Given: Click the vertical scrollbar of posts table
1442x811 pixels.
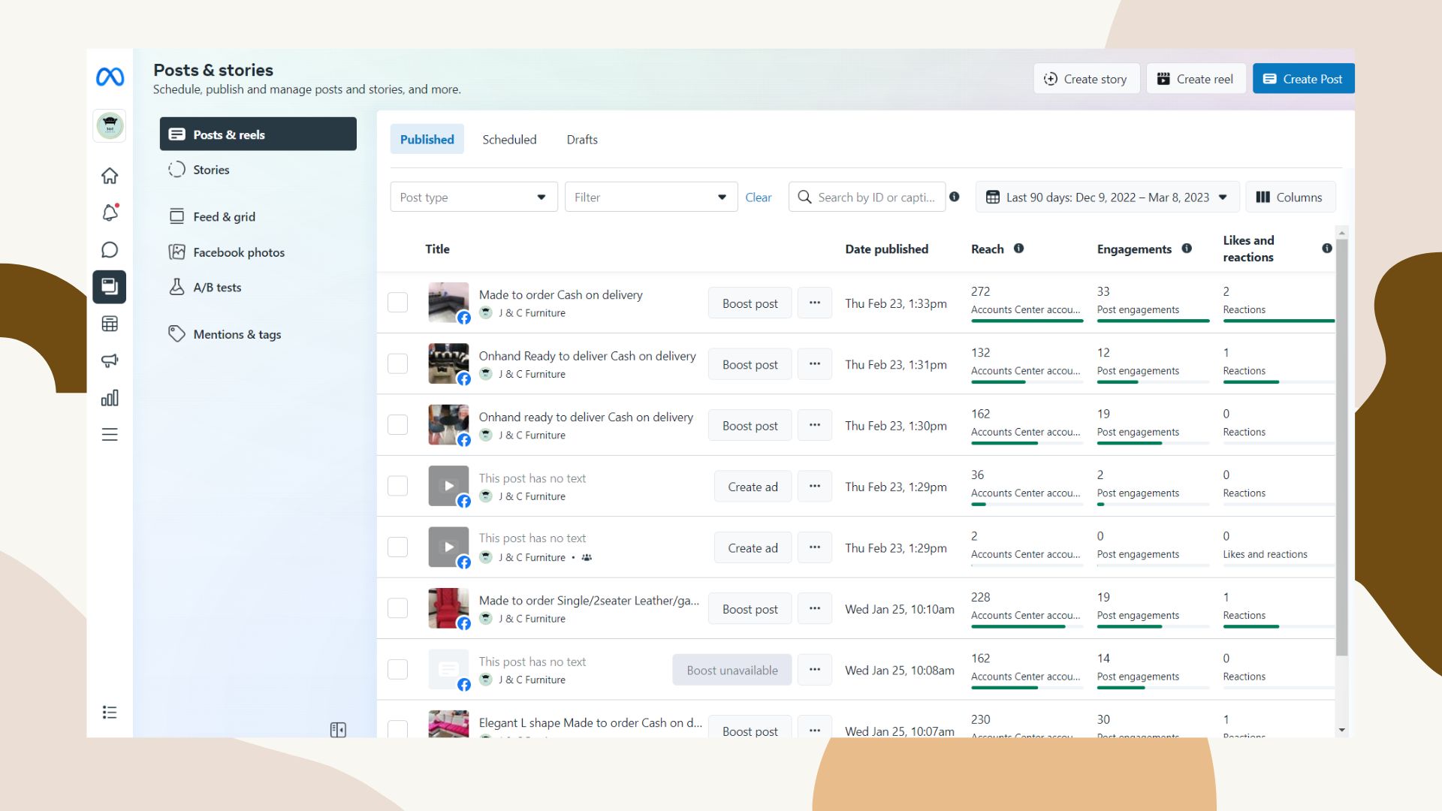Looking at the screenshot, I should tap(1341, 447).
